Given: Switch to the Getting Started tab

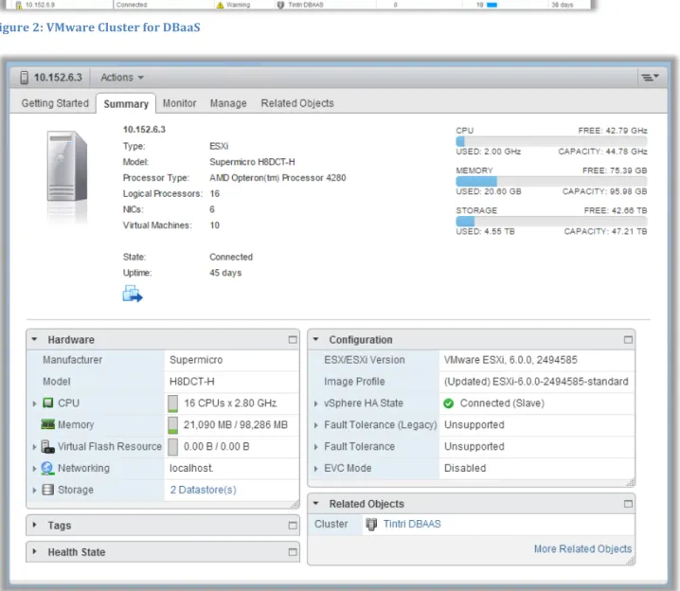Looking at the screenshot, I should (55, 103).
